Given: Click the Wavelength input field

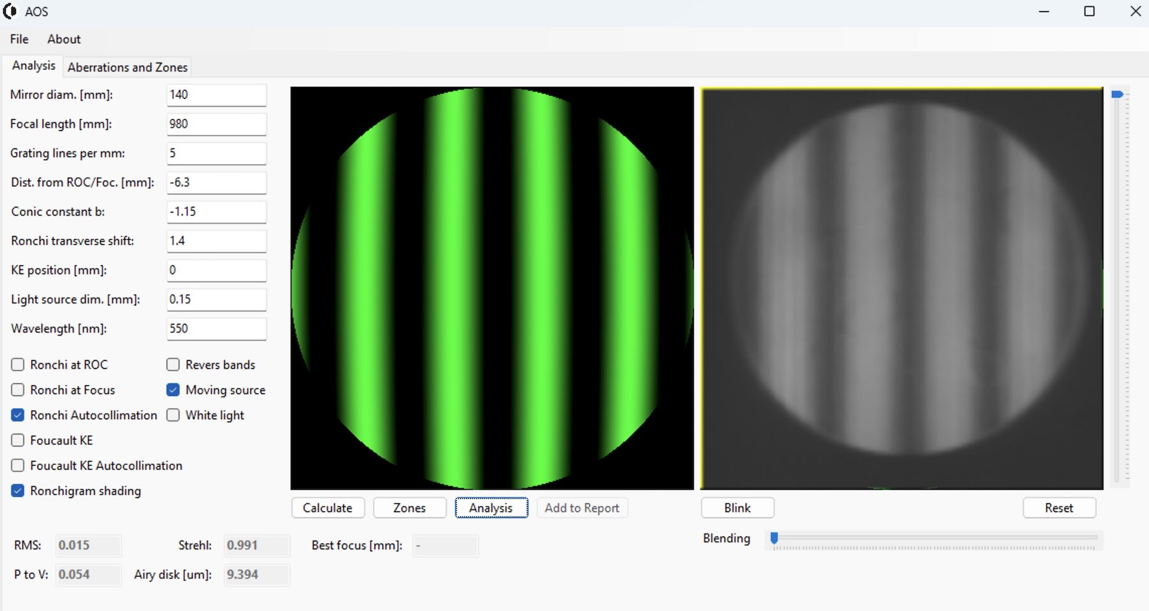Looking at the screenshot, I should point(216,329).
